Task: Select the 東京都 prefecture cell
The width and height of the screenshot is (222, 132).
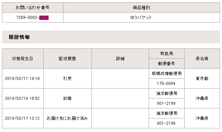Action: (202, 78)
